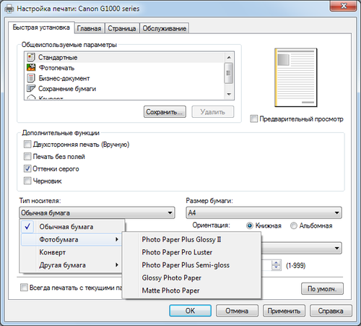Viewport: 361px width, 326px height.
Task: Switch to the Обслуживание tab
Action: [165, 28]
